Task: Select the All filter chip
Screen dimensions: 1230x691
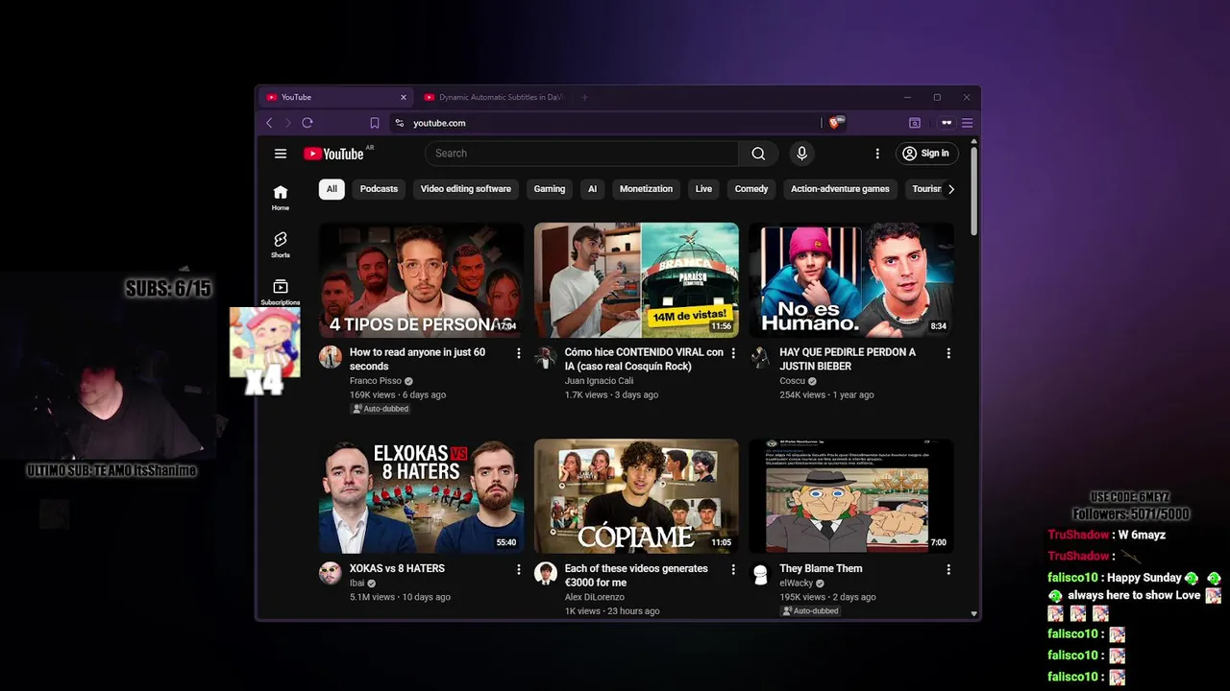Action: point(332,189)
